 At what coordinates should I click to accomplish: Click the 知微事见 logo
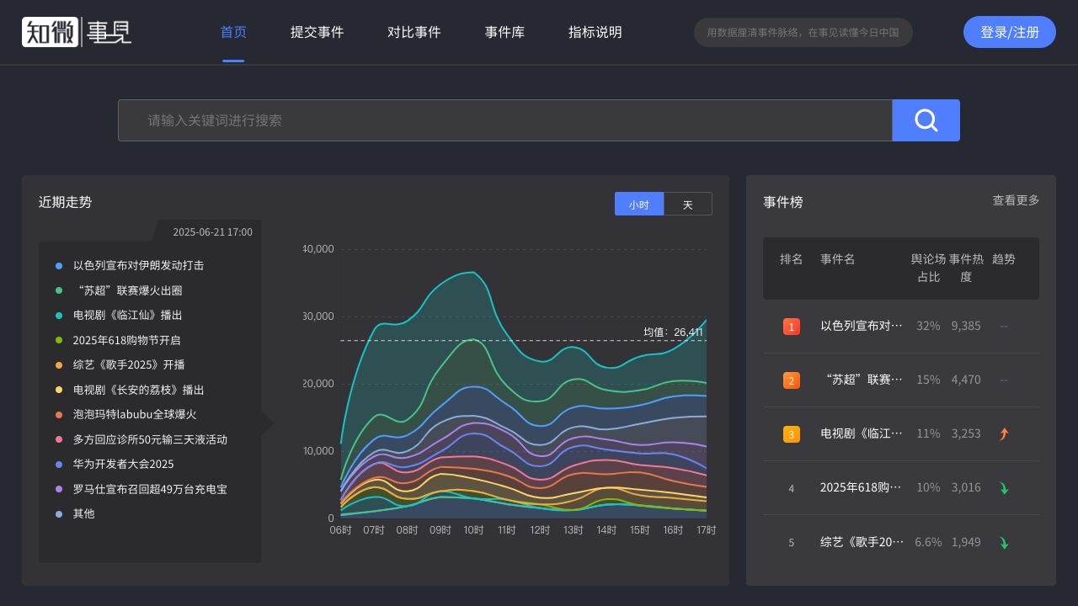[77, 32]
